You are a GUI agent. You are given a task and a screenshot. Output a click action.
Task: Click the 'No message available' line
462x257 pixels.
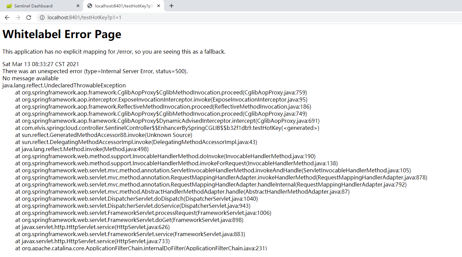point(30,78)
